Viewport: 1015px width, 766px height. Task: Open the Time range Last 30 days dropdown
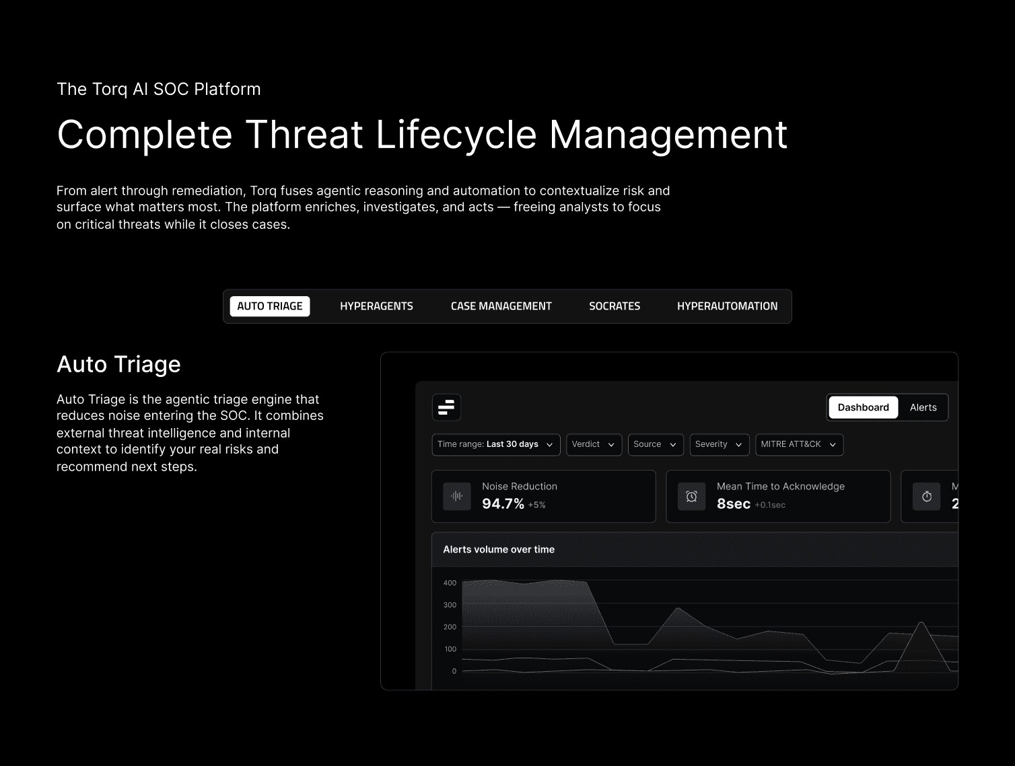[496, 444]
